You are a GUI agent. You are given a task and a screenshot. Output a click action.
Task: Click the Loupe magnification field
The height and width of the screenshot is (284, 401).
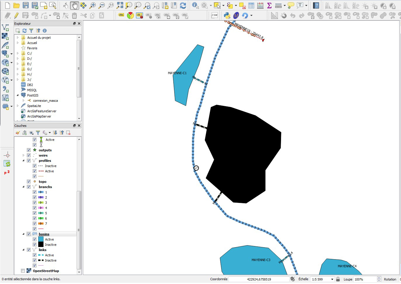365,279
